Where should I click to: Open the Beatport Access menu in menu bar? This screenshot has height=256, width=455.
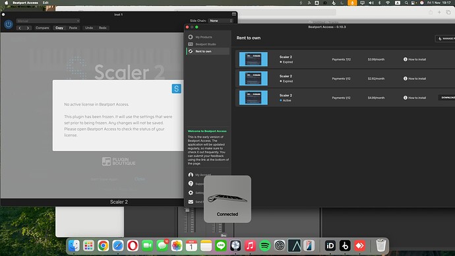[x=25, y=3]
